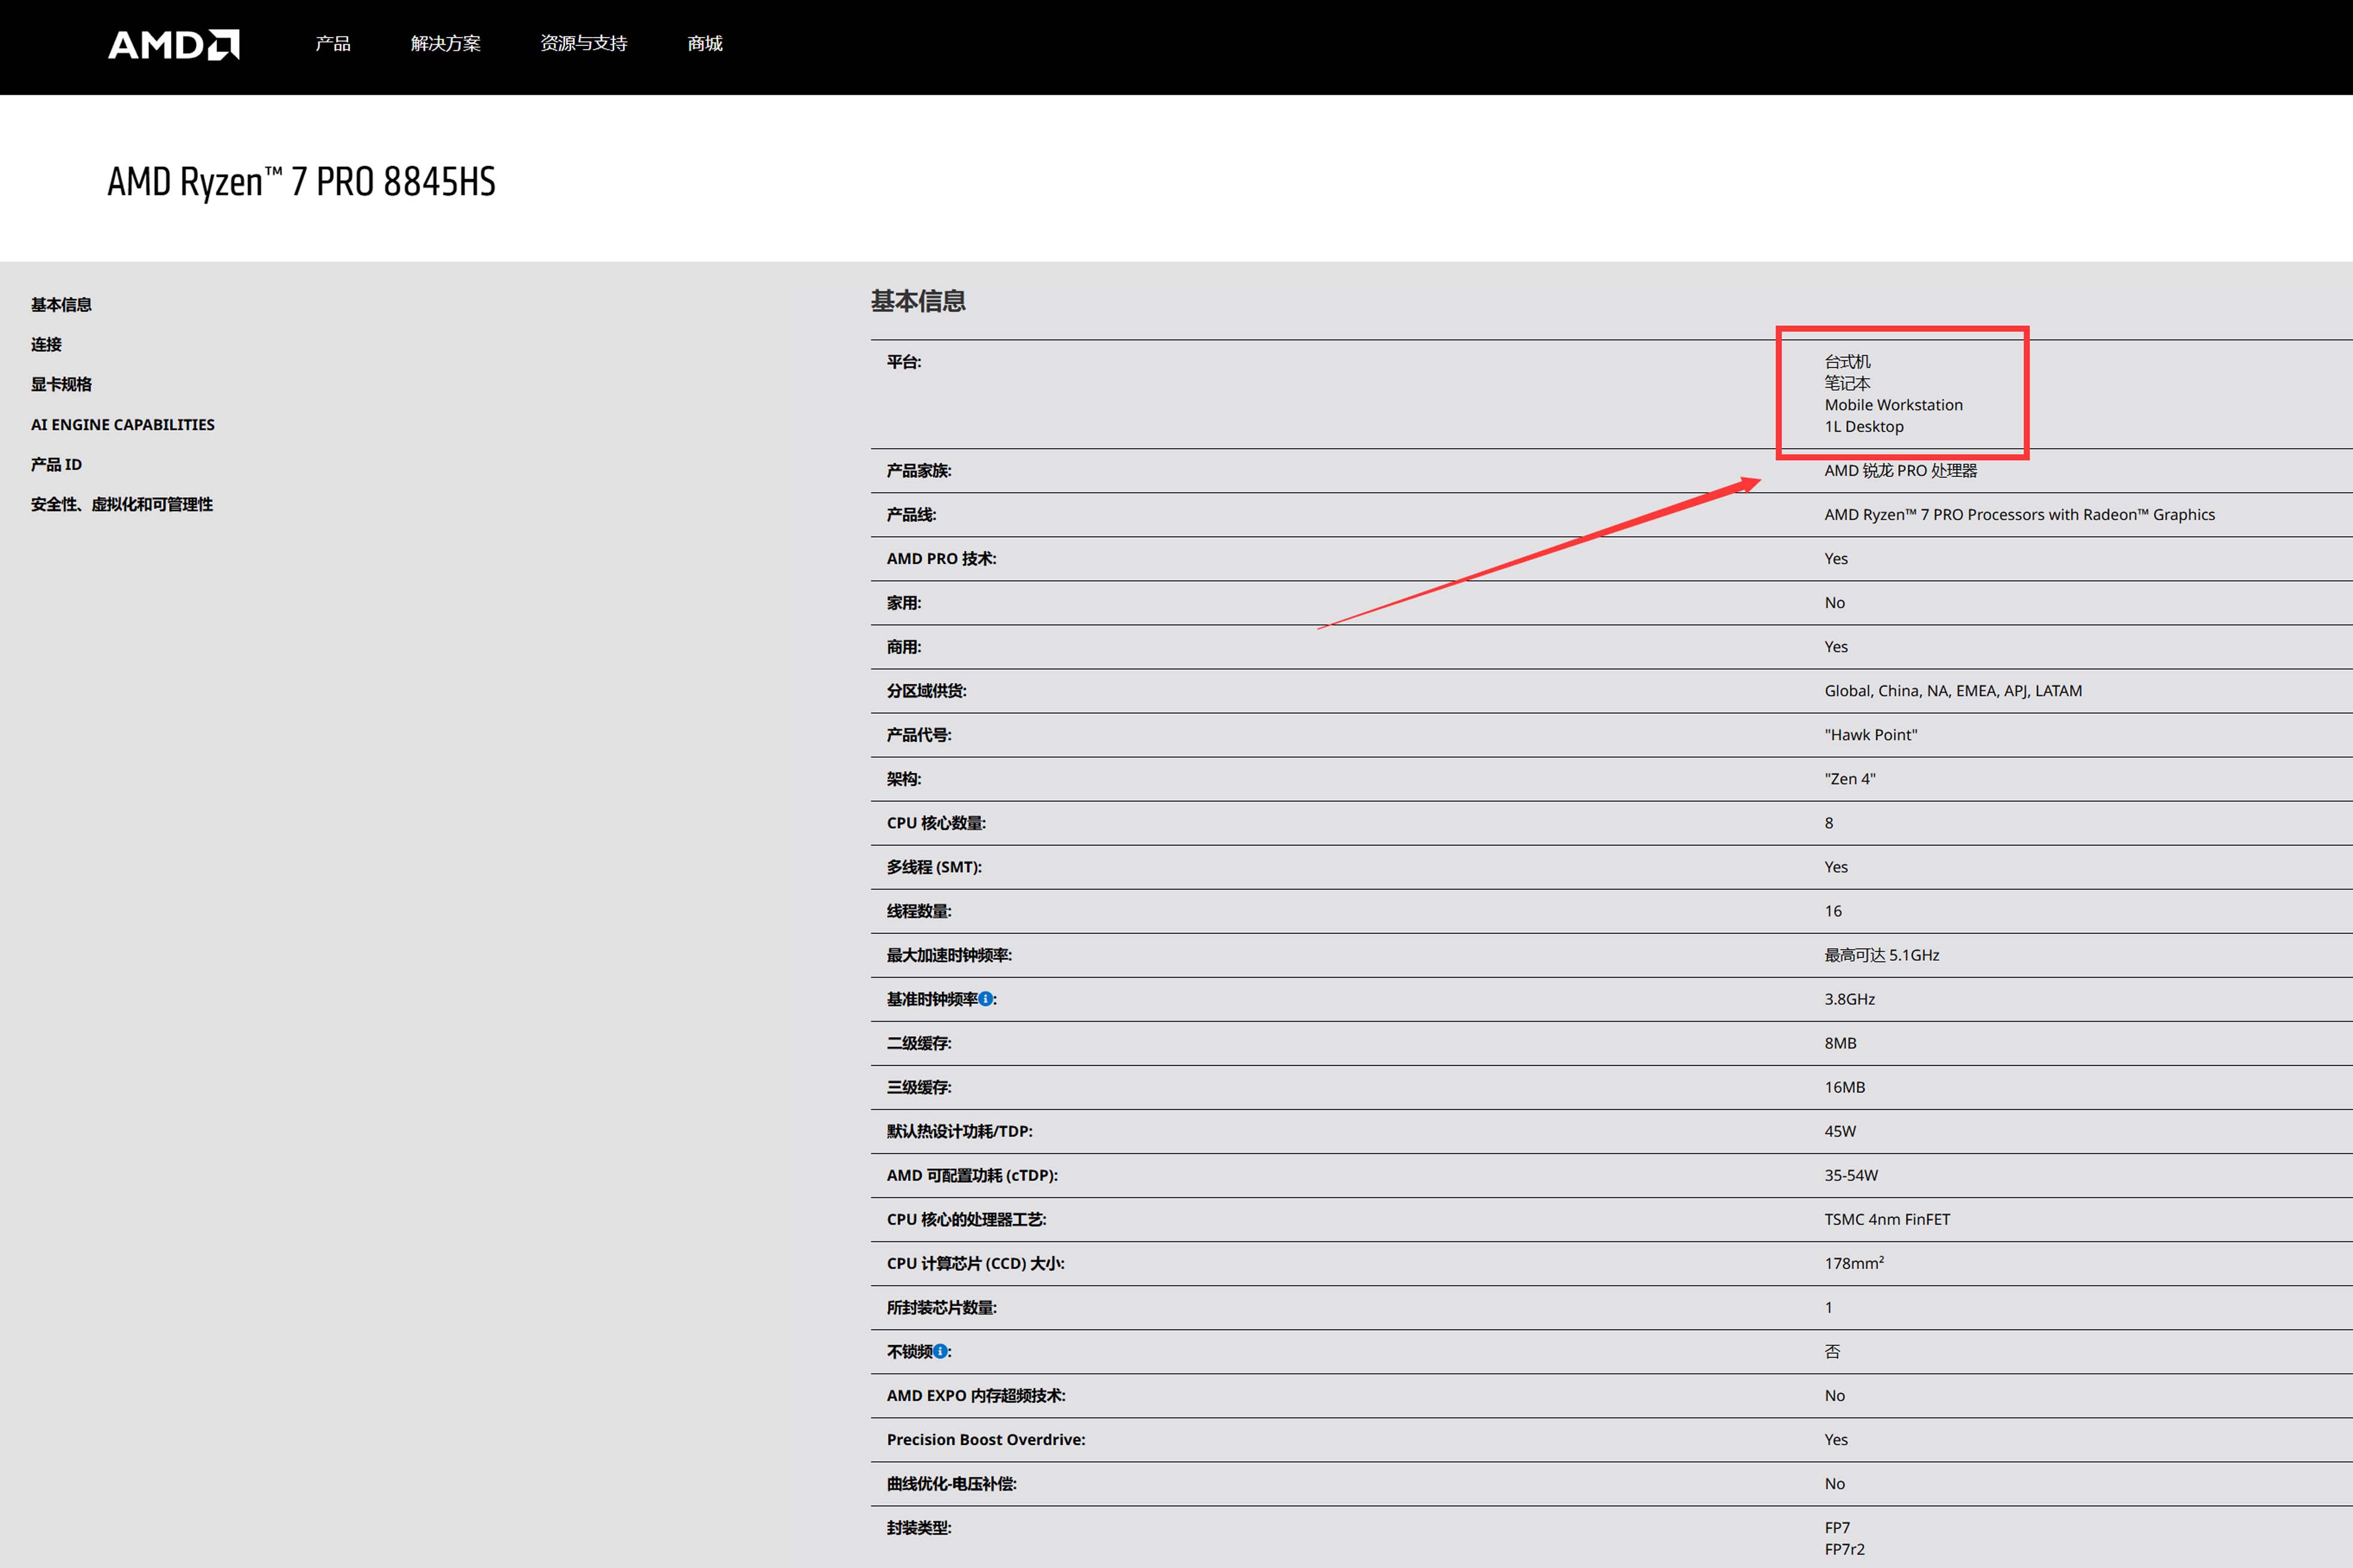Image resolution: width=2353 pixels, height=1568 pixels.
Task: Click the 多线程 (SMT) label
Action: coord(933,866)
